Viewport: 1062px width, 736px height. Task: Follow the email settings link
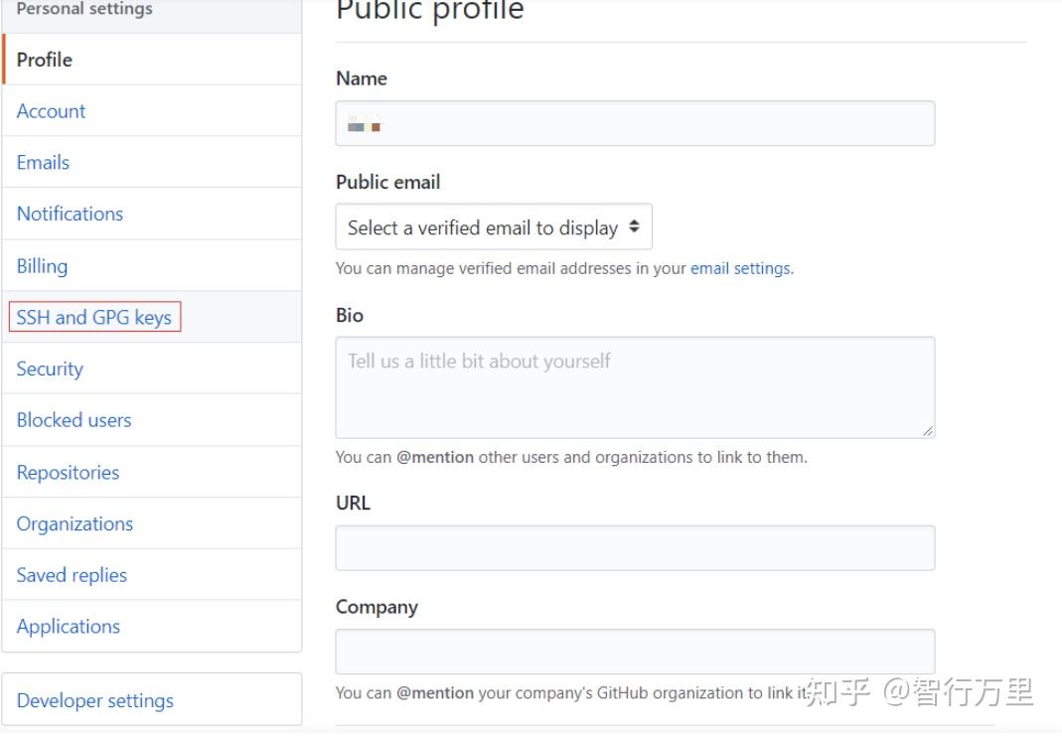741,268
